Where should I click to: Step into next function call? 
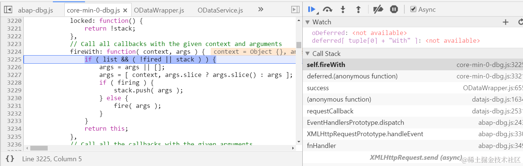coord(343,10)
